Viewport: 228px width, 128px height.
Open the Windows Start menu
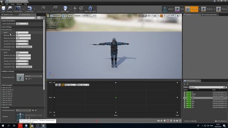(2, 126)
